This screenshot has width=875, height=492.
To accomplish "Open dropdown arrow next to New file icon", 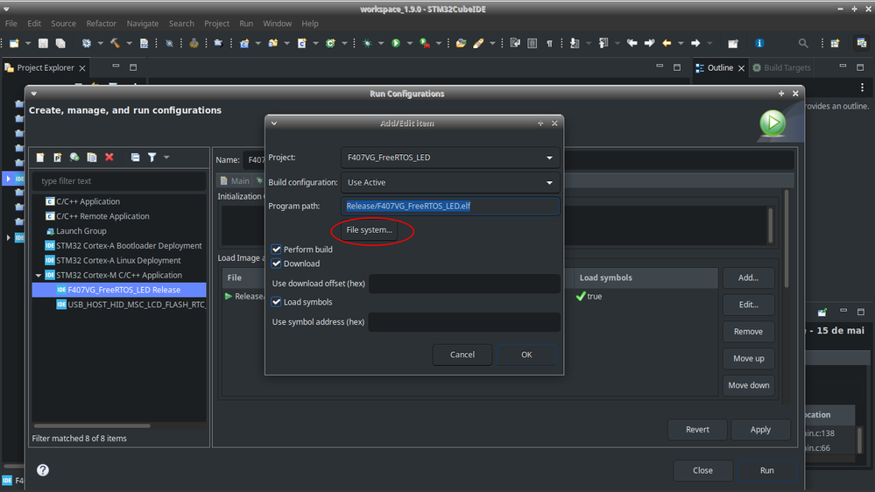I will tap(28, 44).
